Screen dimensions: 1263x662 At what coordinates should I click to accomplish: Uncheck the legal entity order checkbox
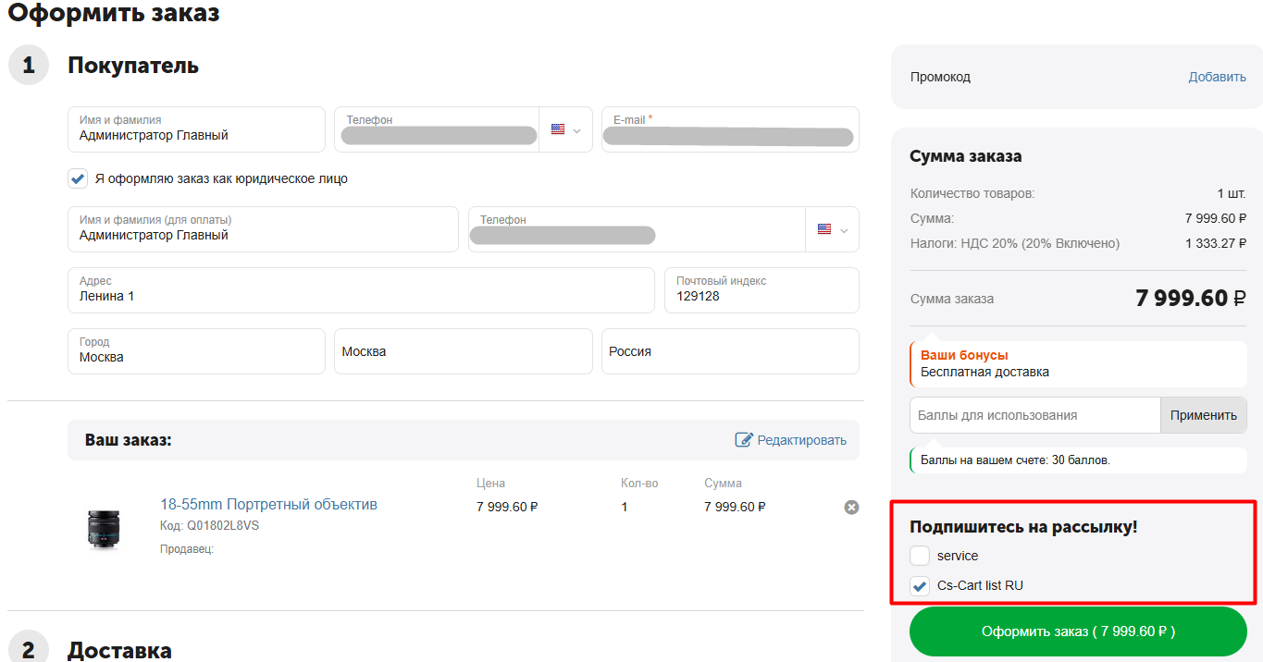pos(79,178)
